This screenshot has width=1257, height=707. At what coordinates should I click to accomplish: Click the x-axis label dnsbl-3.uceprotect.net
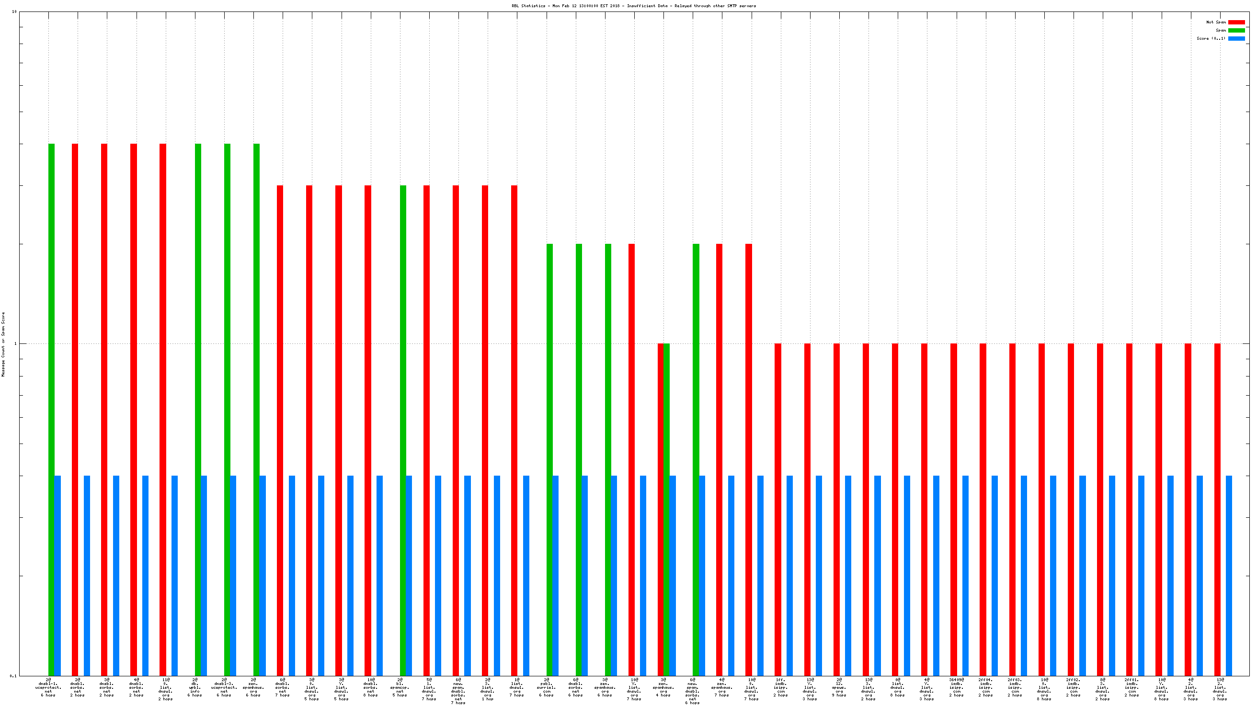(224, 687)
